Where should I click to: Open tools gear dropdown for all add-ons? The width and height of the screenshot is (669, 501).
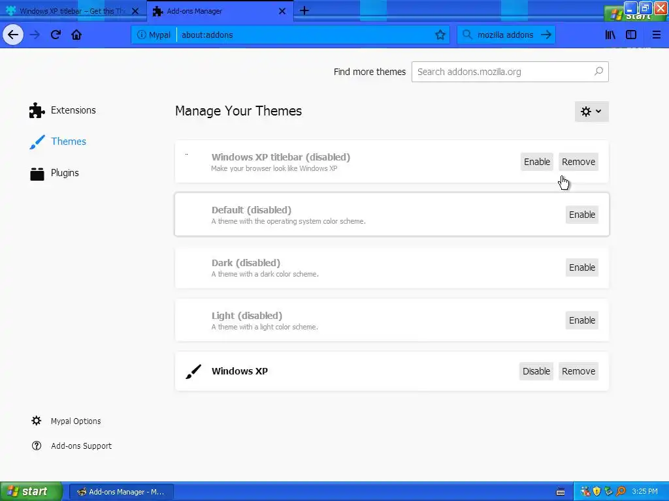tap(591, 112)
